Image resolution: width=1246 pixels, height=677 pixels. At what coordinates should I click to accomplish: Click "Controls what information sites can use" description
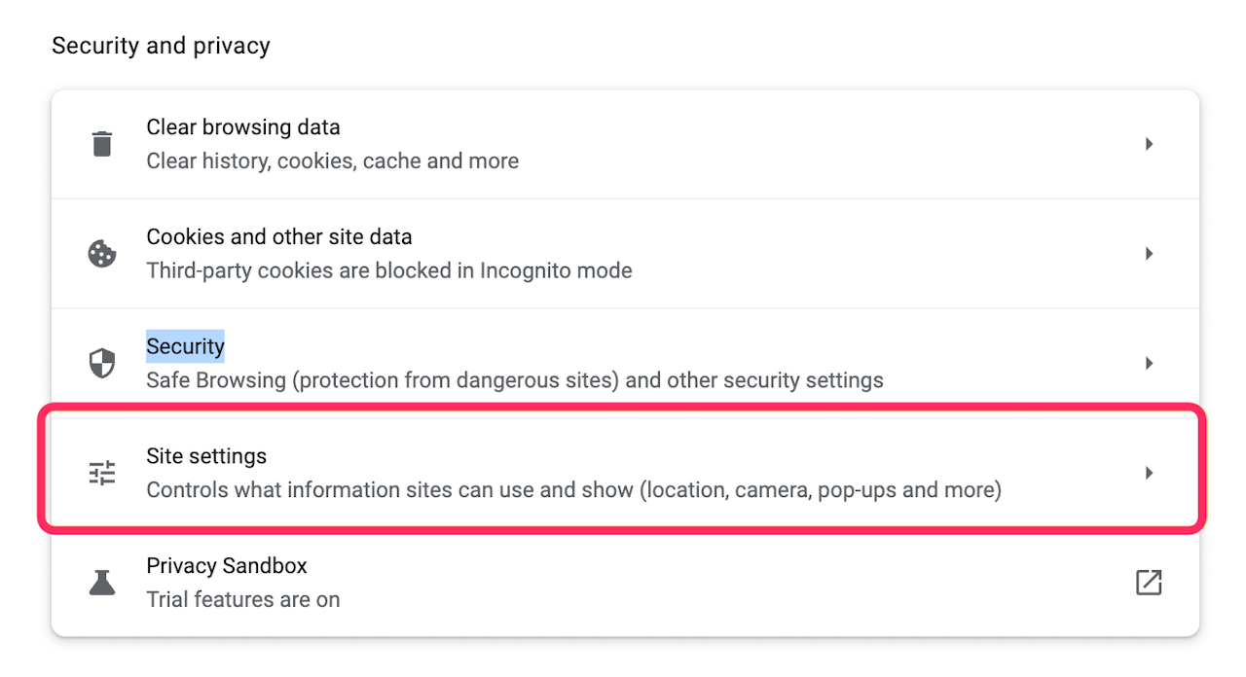(x=573, y=490)
